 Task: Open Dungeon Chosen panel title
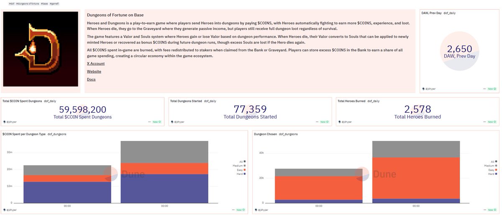point(266,134)
